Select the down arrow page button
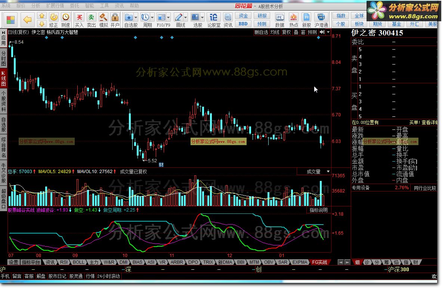 point(42,24)
